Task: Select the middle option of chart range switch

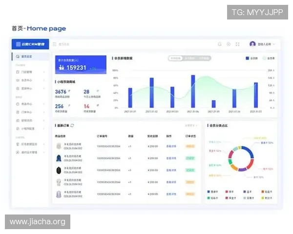Action: pyautogui.click(x=189, y=58)
